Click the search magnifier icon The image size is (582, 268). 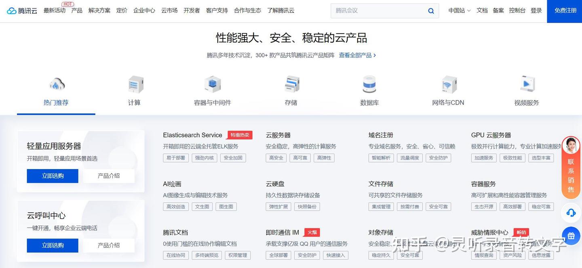[x=431, y=11]
